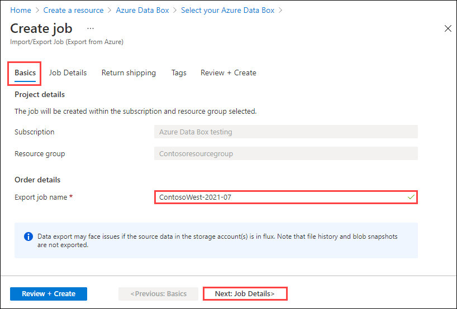Switch to the Tags tab
The height and width of the screenshot is (309, 457).
tap(179, 73)
